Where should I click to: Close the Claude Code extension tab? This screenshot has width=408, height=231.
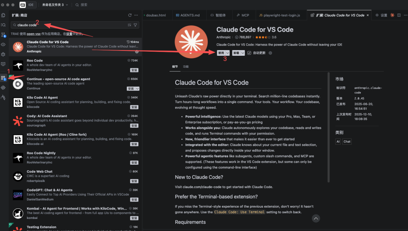point(368,15)
